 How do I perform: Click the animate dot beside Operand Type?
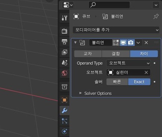[x=154, y=63]
